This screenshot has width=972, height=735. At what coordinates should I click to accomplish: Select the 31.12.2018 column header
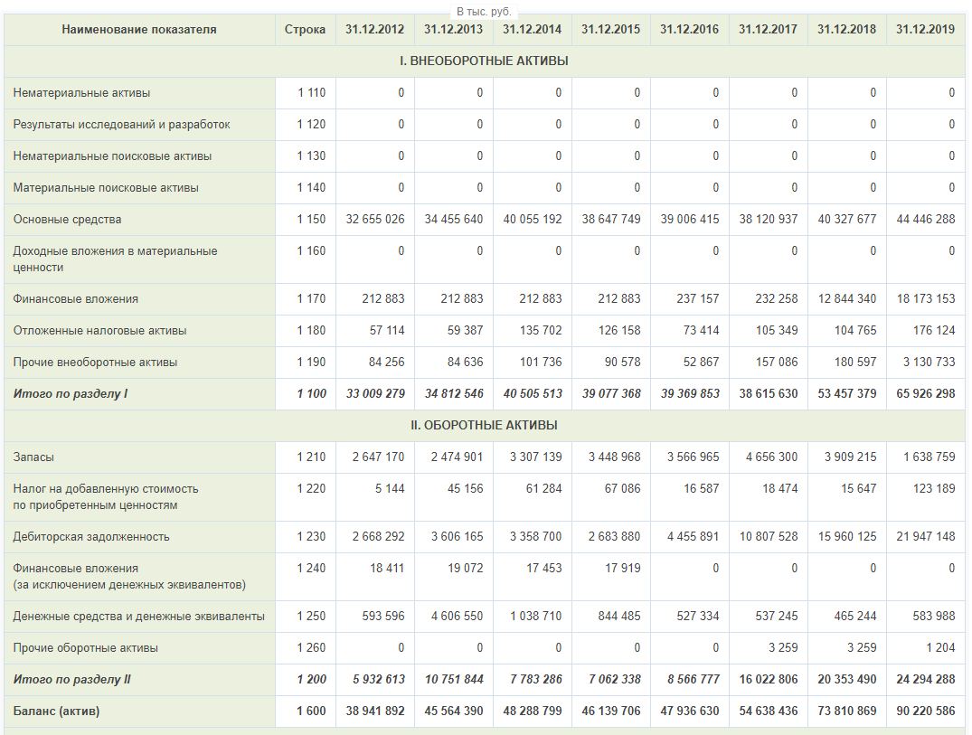(x=847, y=29)
